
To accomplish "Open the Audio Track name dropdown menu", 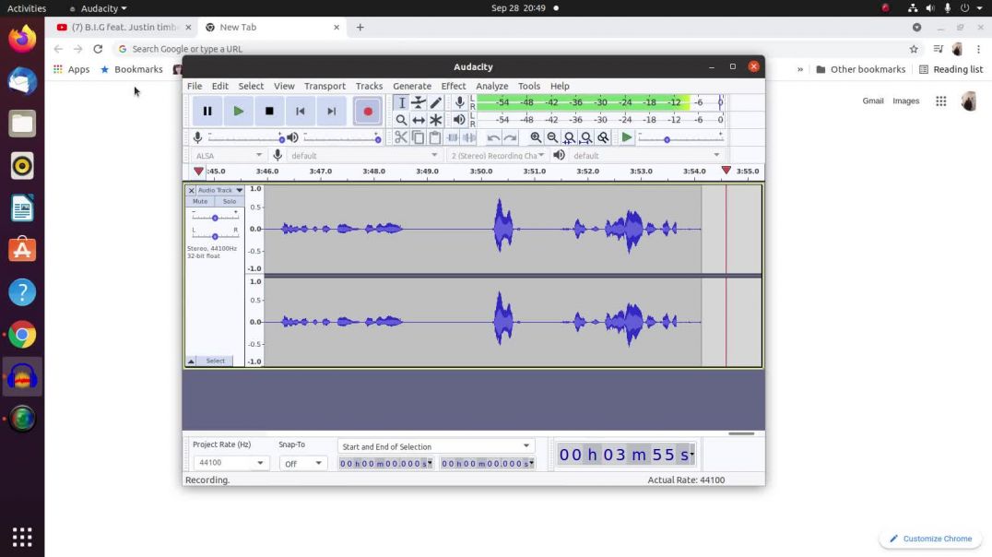I will (x=219, y=190).
